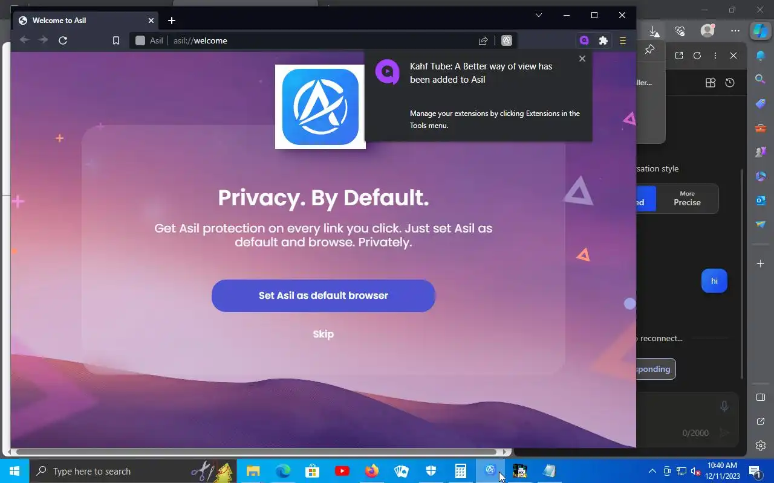Viewport: 774px width, 483px height.
Task: Open Edge downloads icon
Action: 654,31
